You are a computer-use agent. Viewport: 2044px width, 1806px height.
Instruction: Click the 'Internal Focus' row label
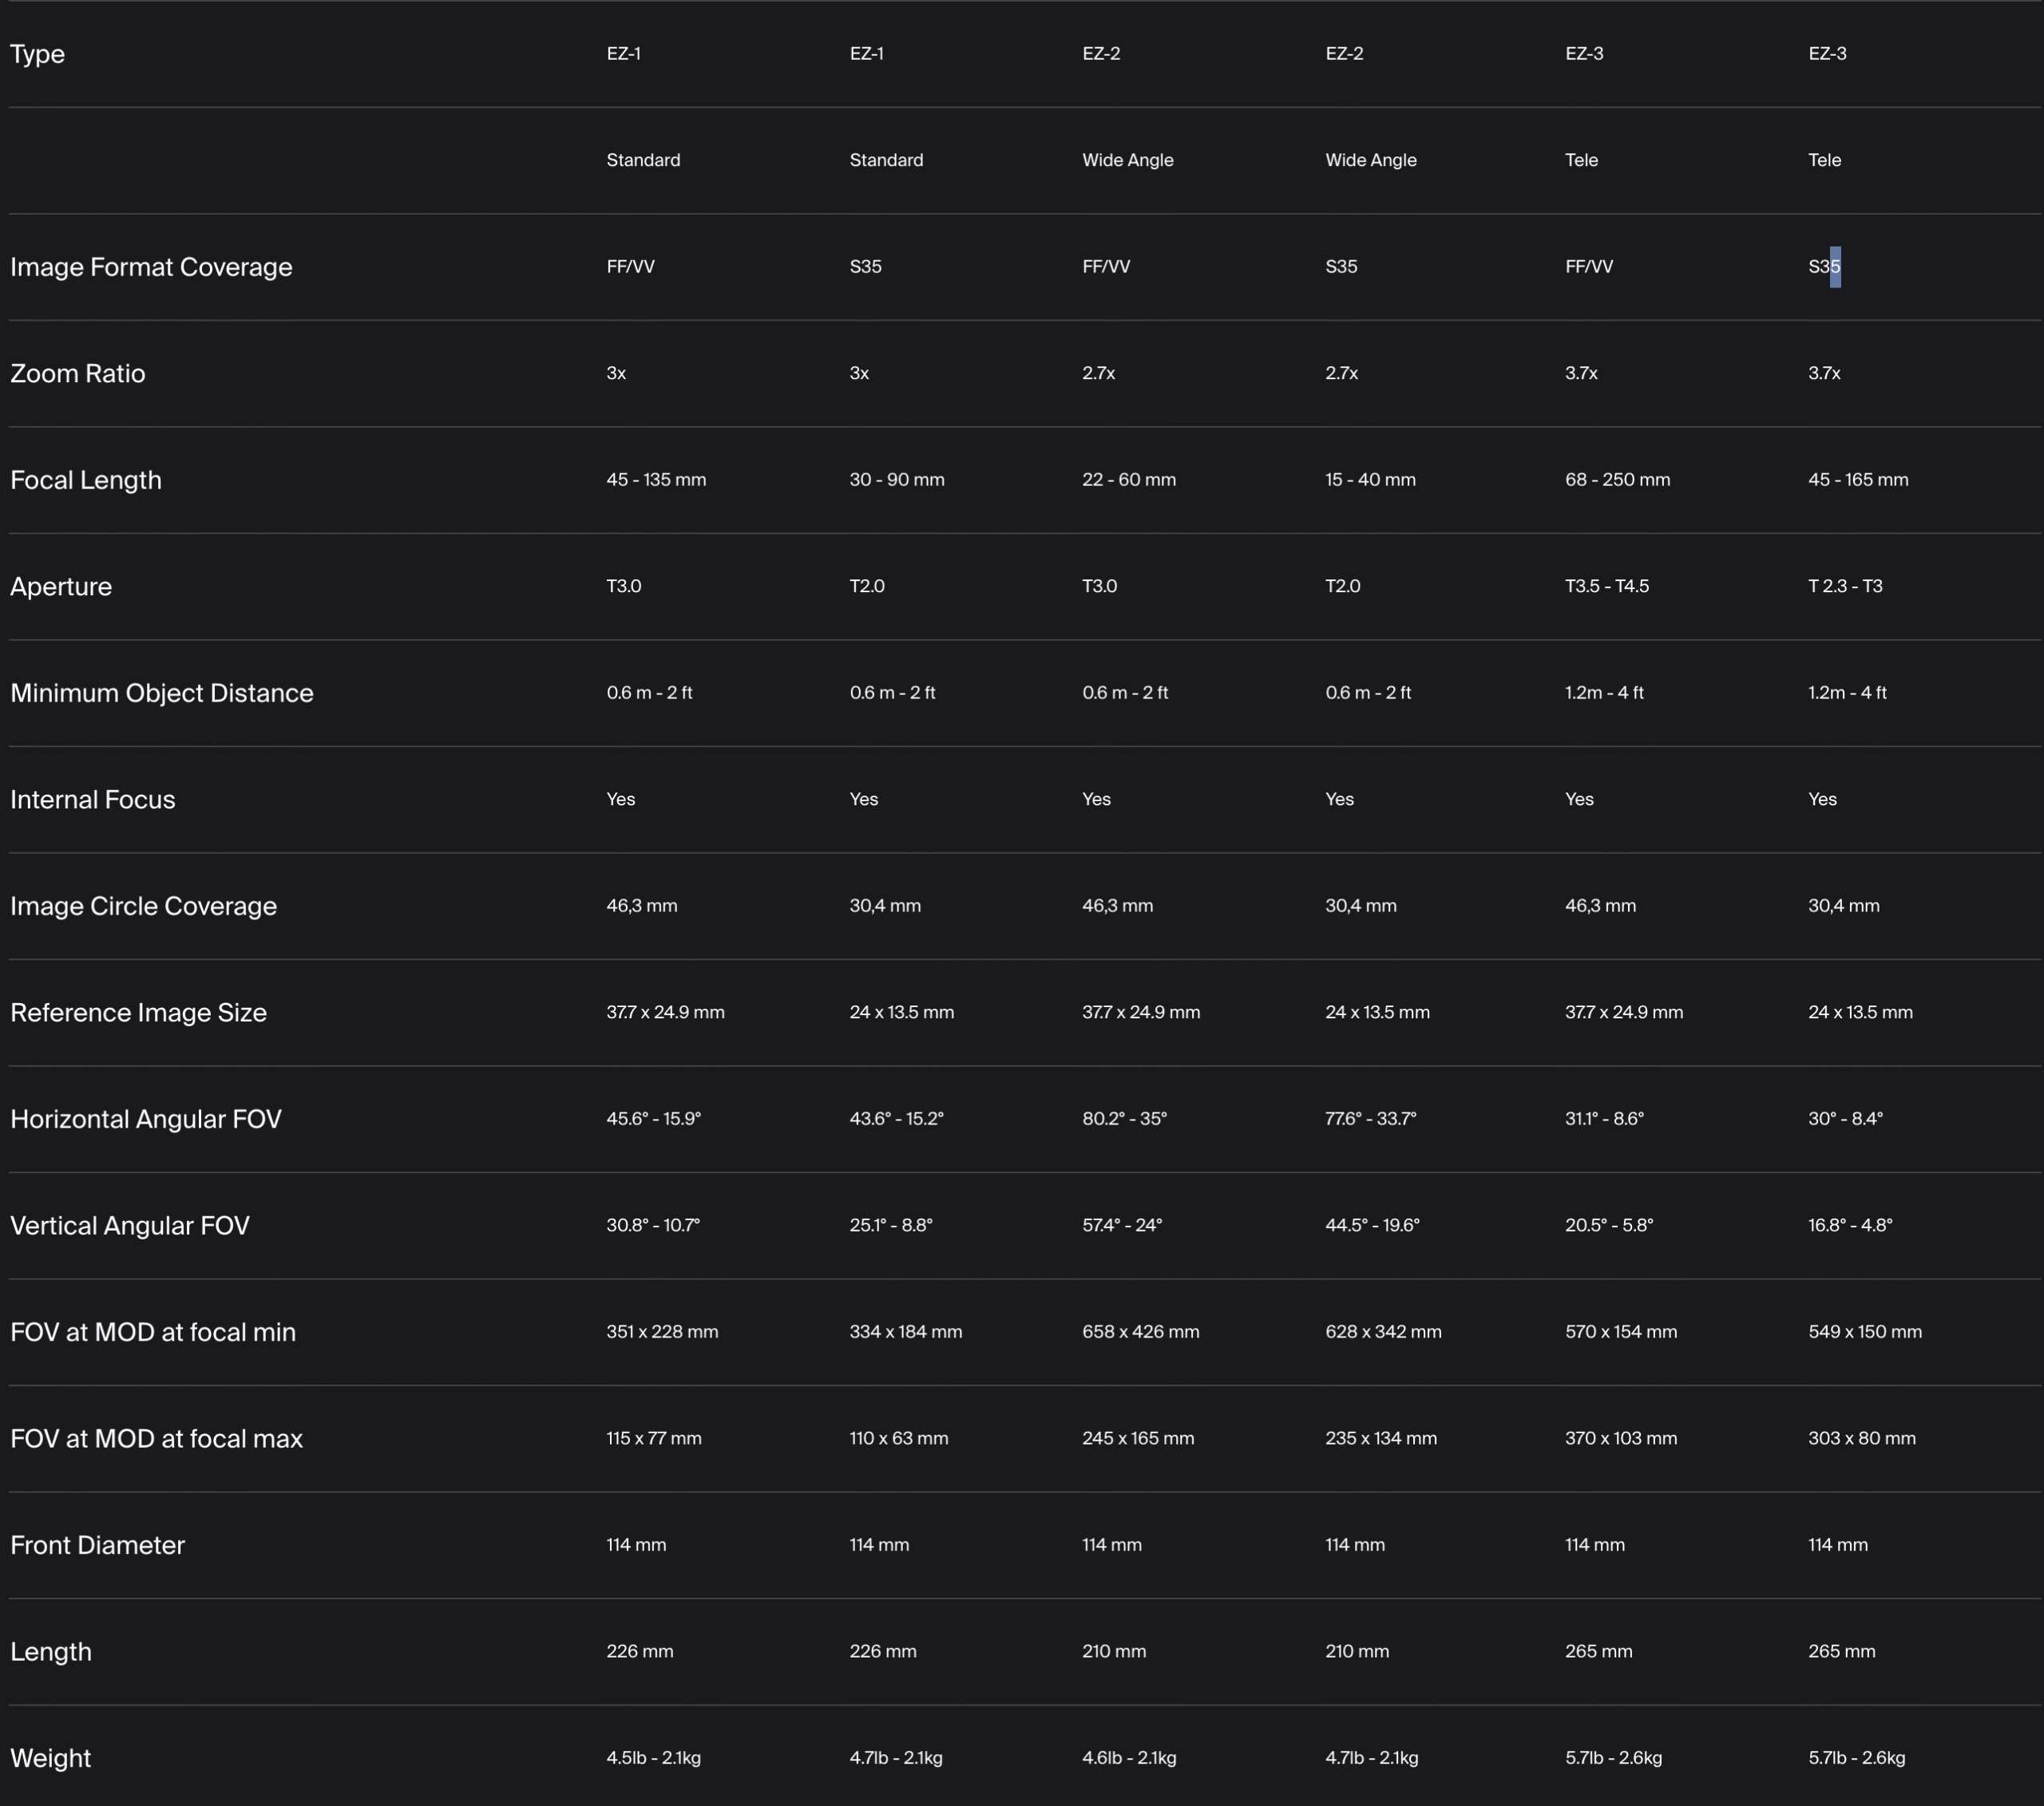point(93,800)
